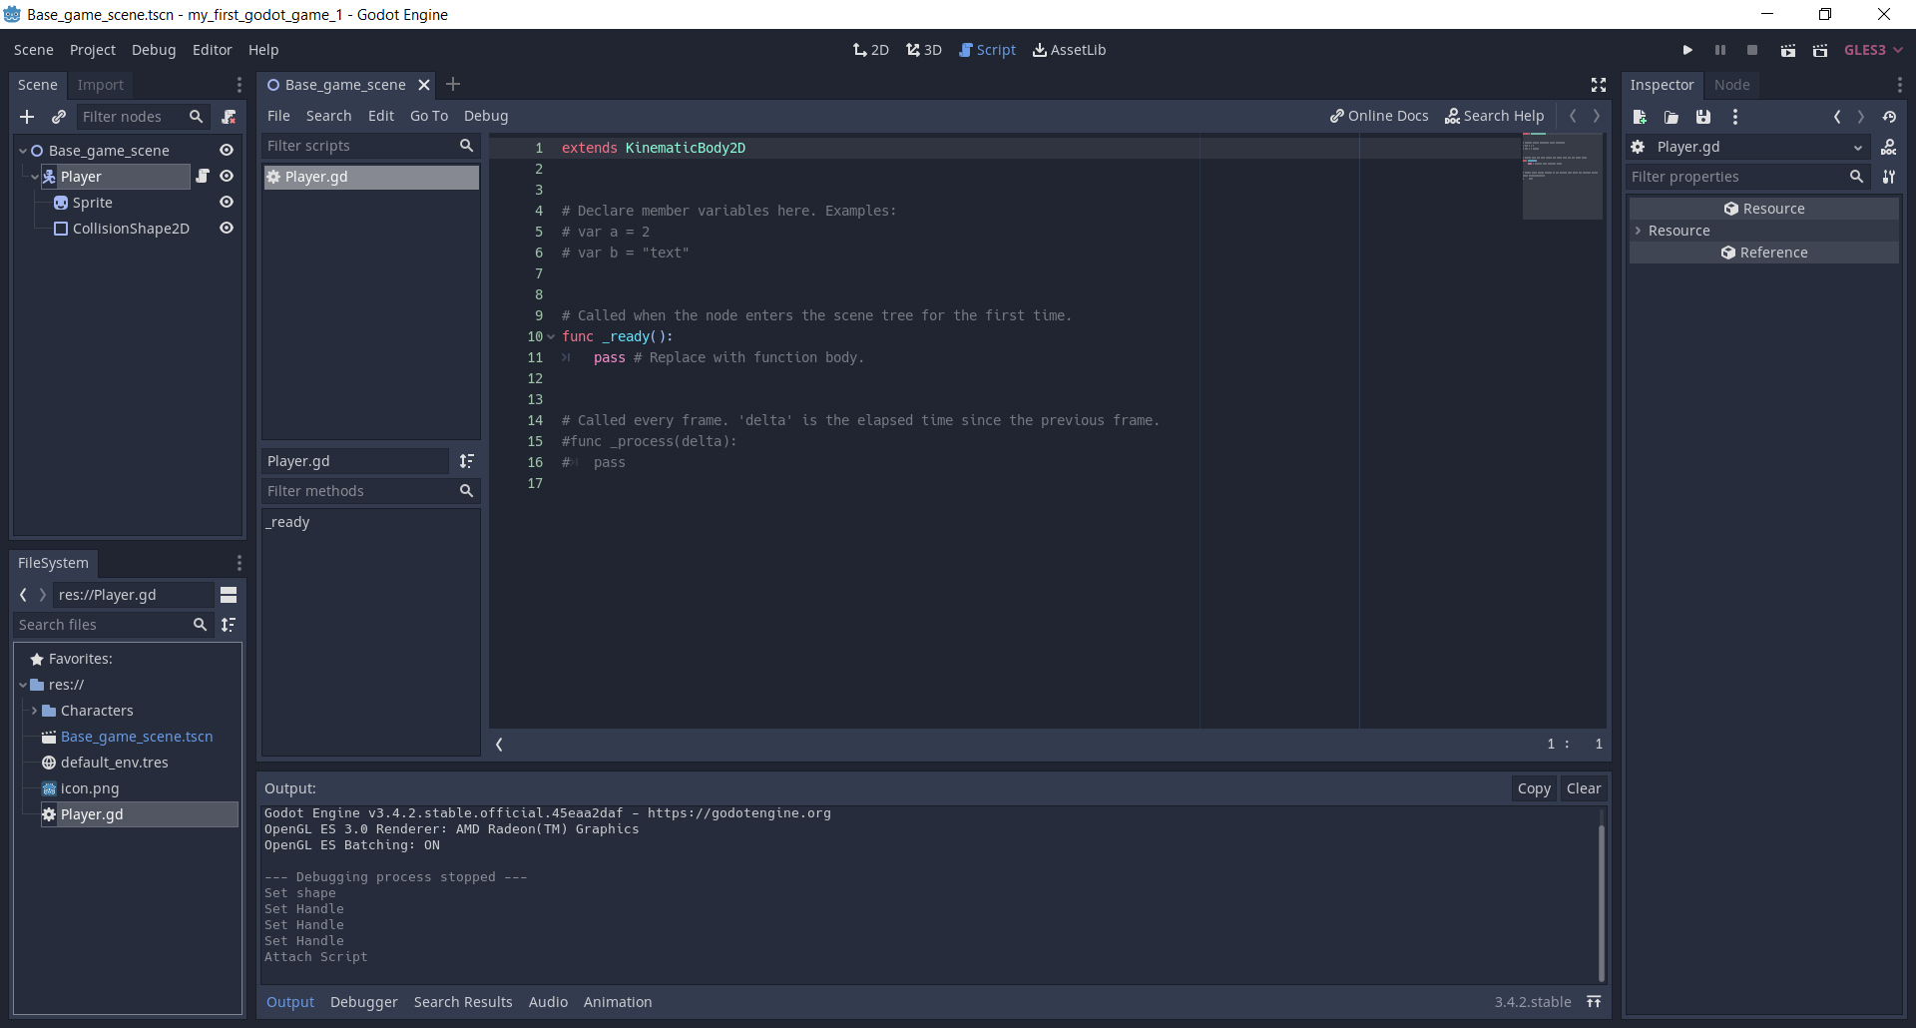This screenshot has width=1916, height=1028.
Task: Pause the running project
Action: click(1720, 50)
